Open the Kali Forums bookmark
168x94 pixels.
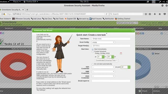(x=96, y=19)
